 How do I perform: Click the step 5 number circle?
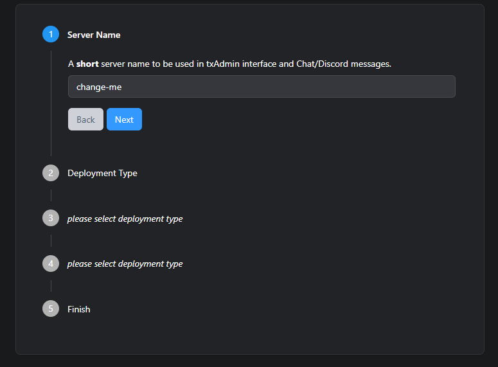click(51, 309)
